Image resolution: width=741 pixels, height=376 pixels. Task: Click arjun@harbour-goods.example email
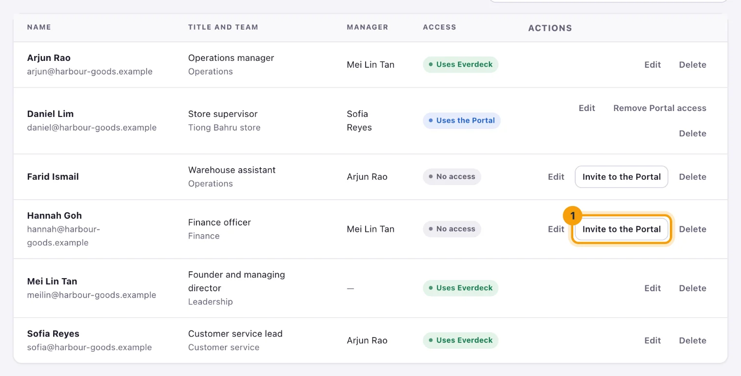click(x=90, y=72)
